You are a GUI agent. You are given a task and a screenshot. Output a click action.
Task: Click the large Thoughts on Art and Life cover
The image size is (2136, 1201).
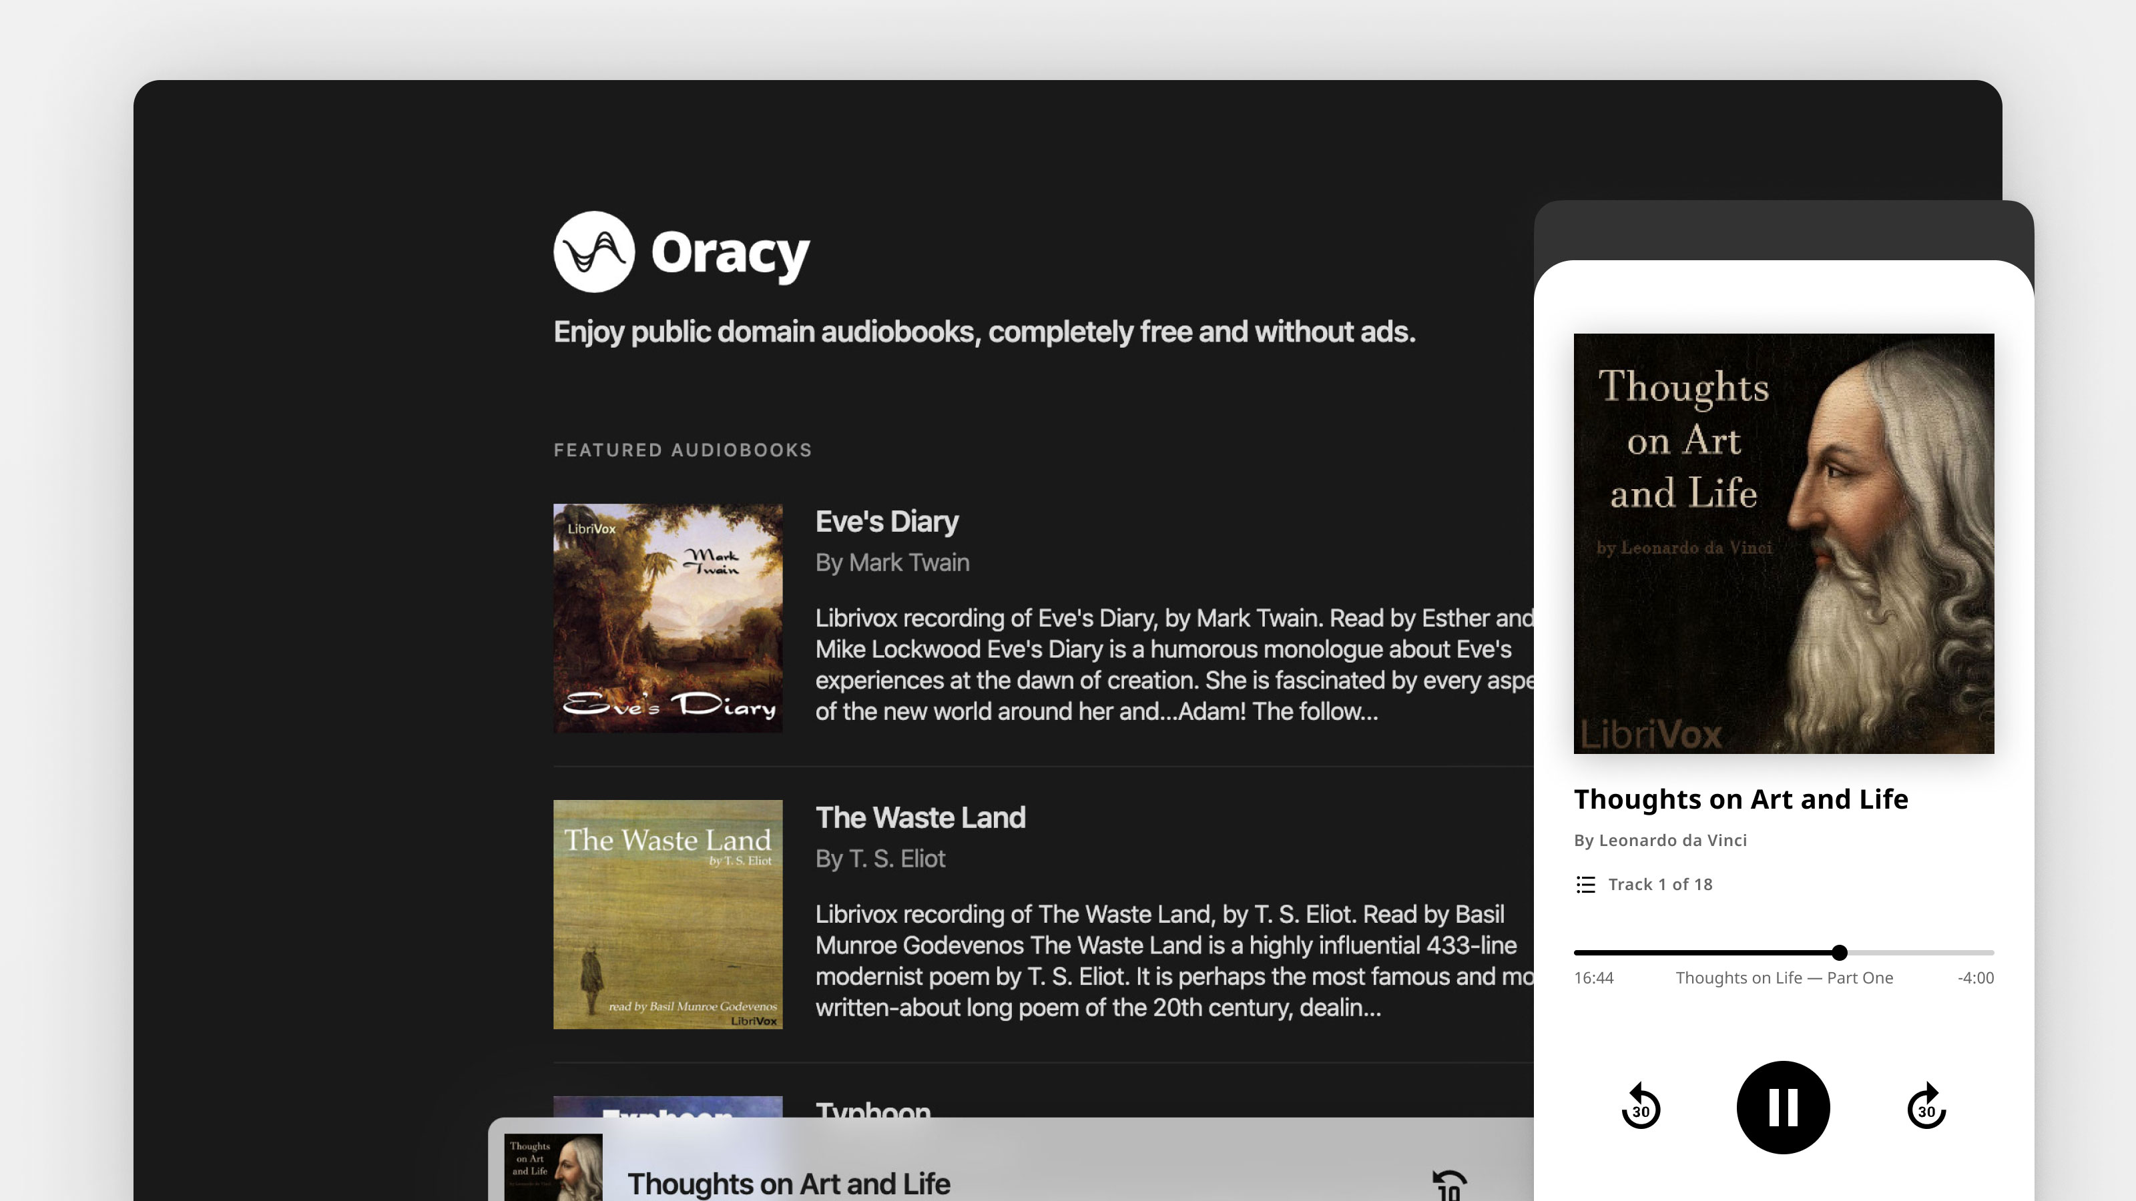(x=1783, y=543)
